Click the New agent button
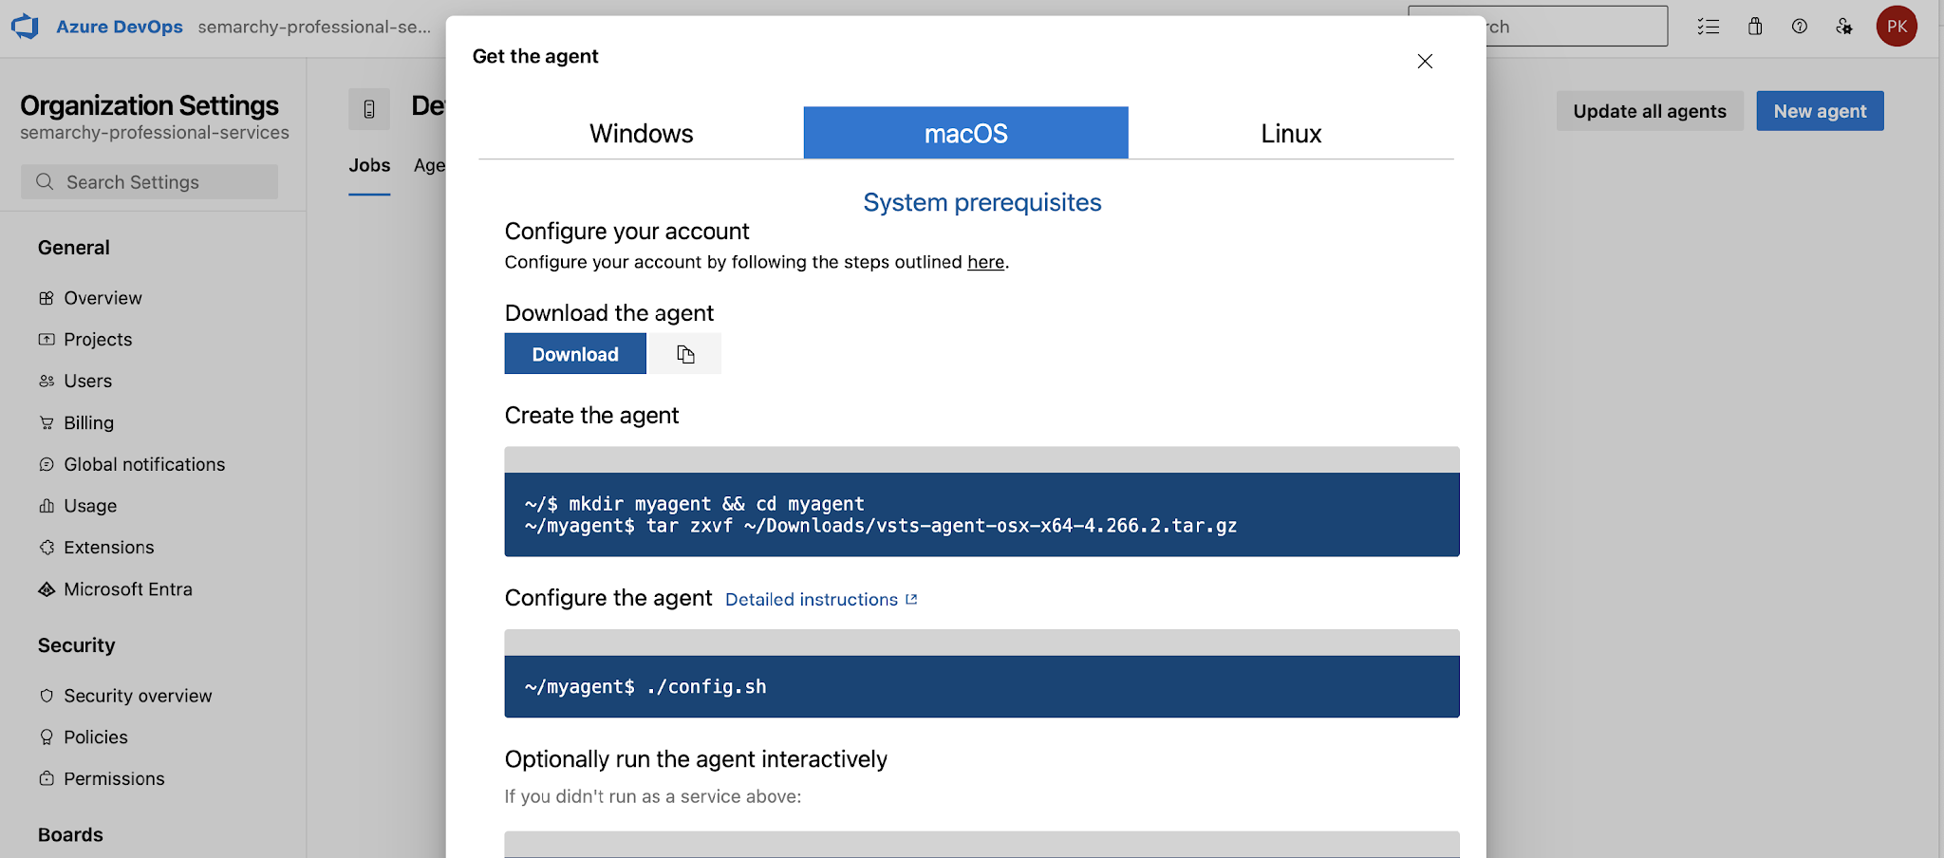 coord(1820,111)
